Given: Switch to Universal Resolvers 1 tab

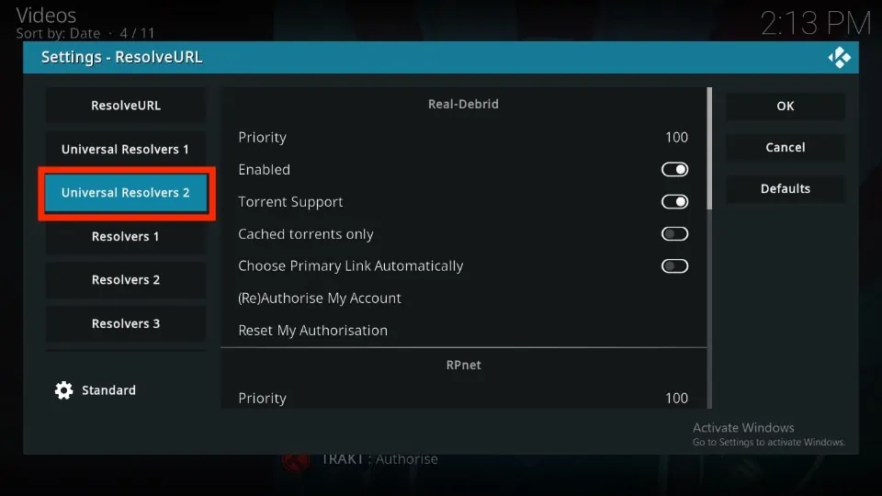Looking at the screenshot, I should coord(126,149).
